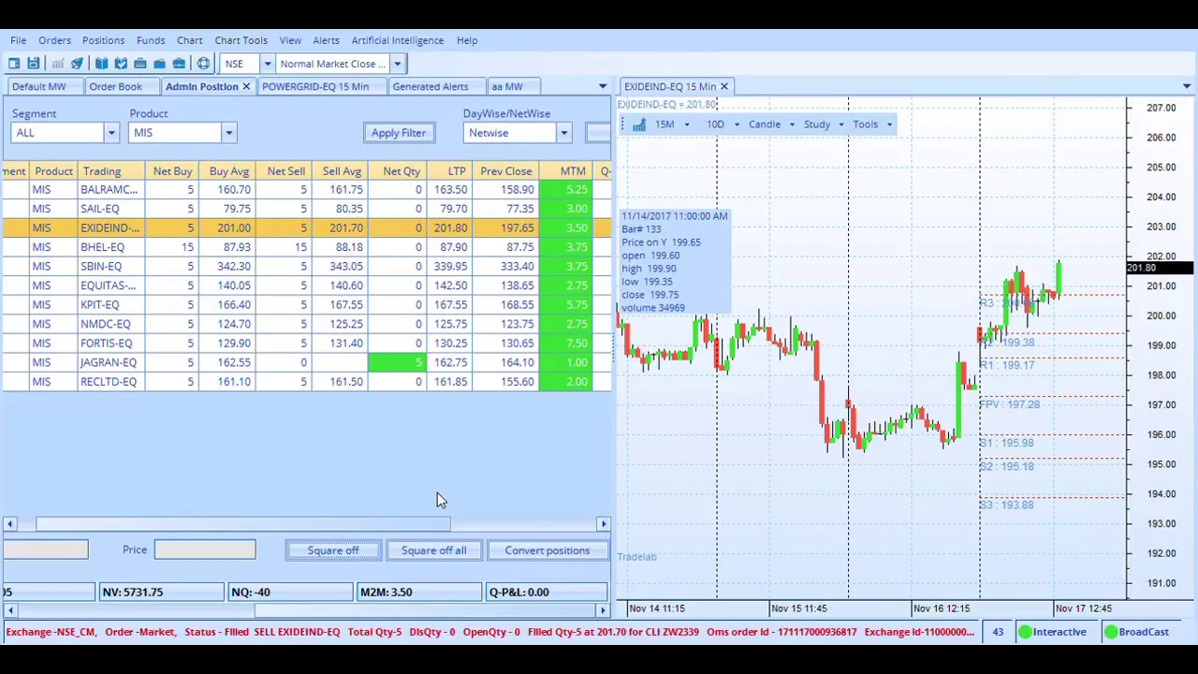The height and width of the screenshot is (674, 1198).
Task: Close the Admin Position tab
Action: [x=246, y=86]
